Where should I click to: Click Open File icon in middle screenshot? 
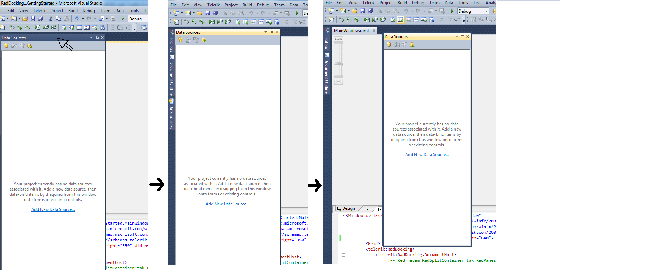coord(200,13)
